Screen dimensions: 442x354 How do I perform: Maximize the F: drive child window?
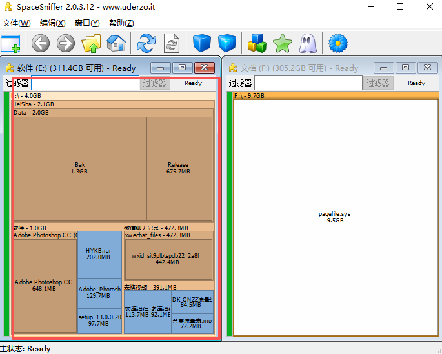[x=405, y=68]
